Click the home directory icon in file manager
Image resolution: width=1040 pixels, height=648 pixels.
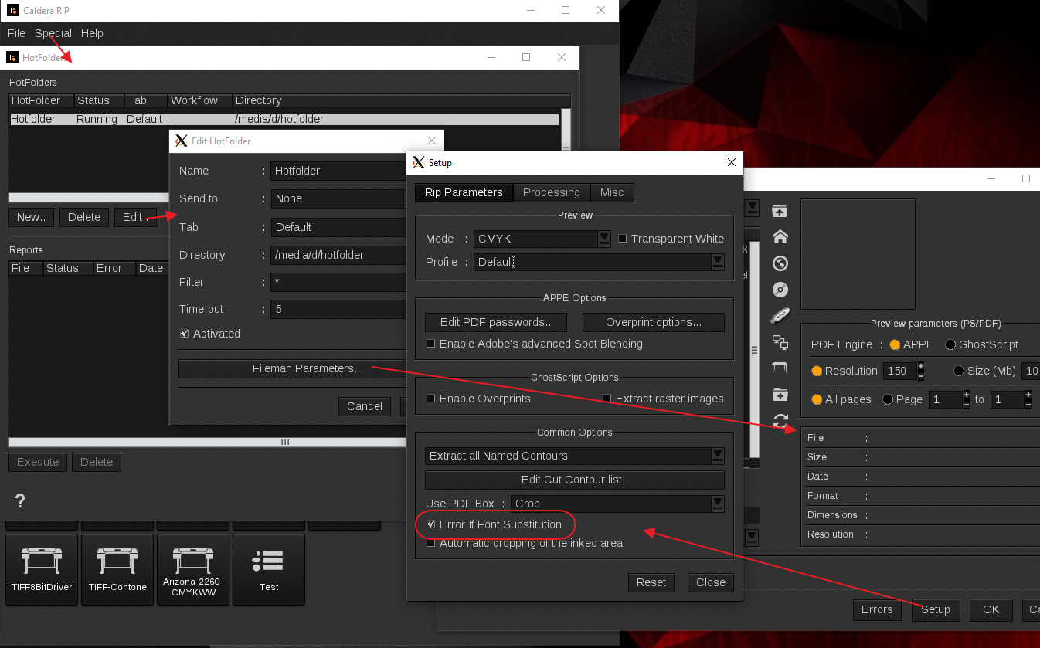click(780, 237)
